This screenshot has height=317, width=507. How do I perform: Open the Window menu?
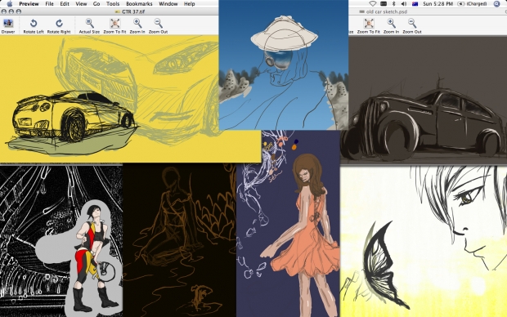168,4
